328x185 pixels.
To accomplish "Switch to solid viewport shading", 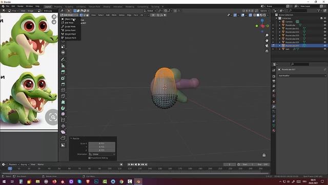I will coord(258,15).
